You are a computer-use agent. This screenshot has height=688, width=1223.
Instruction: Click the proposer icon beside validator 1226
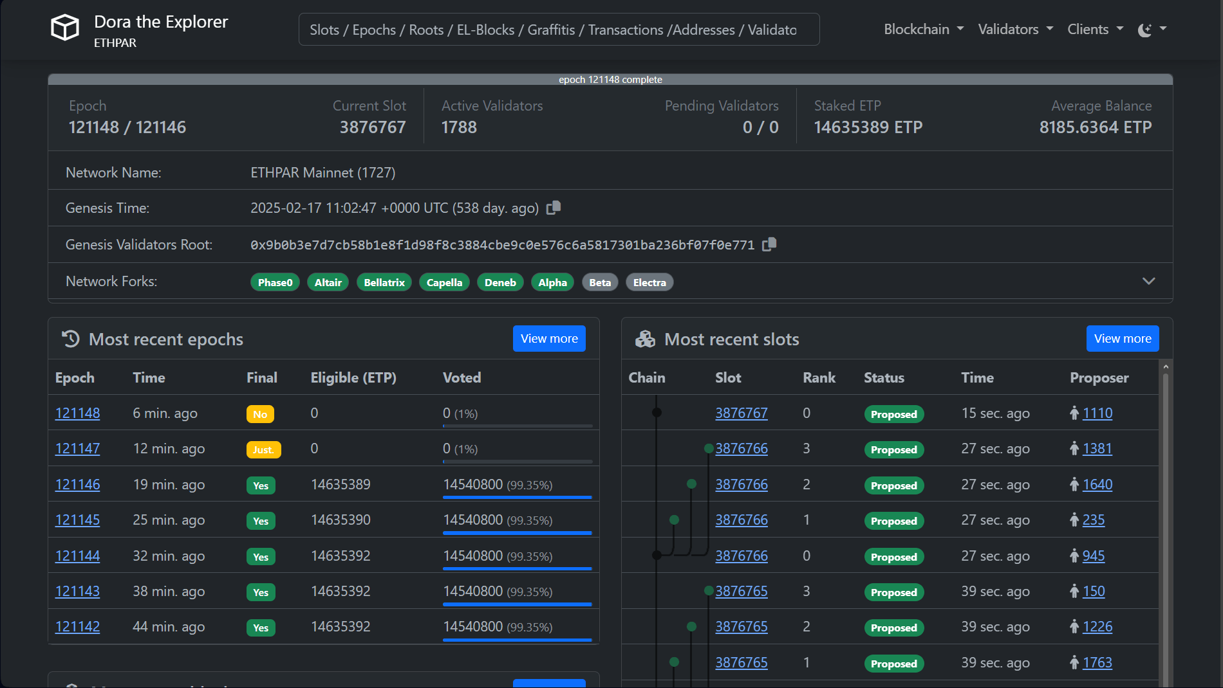pos(1074,626)
